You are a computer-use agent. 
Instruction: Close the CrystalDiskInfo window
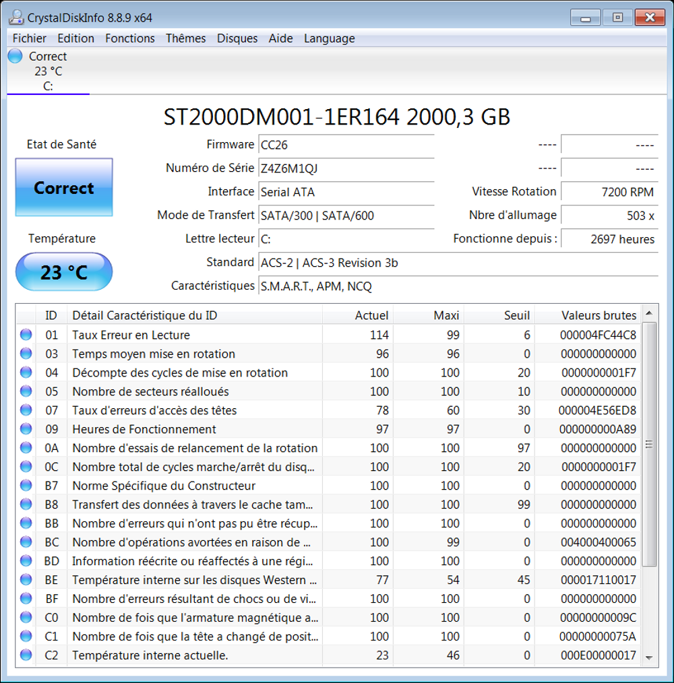(x=650, y=18)
